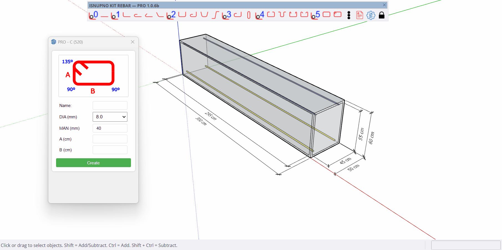Close the PRO - C (520) dialog
Viewport: 502px width, 250px height.
[x=133, y=42]
